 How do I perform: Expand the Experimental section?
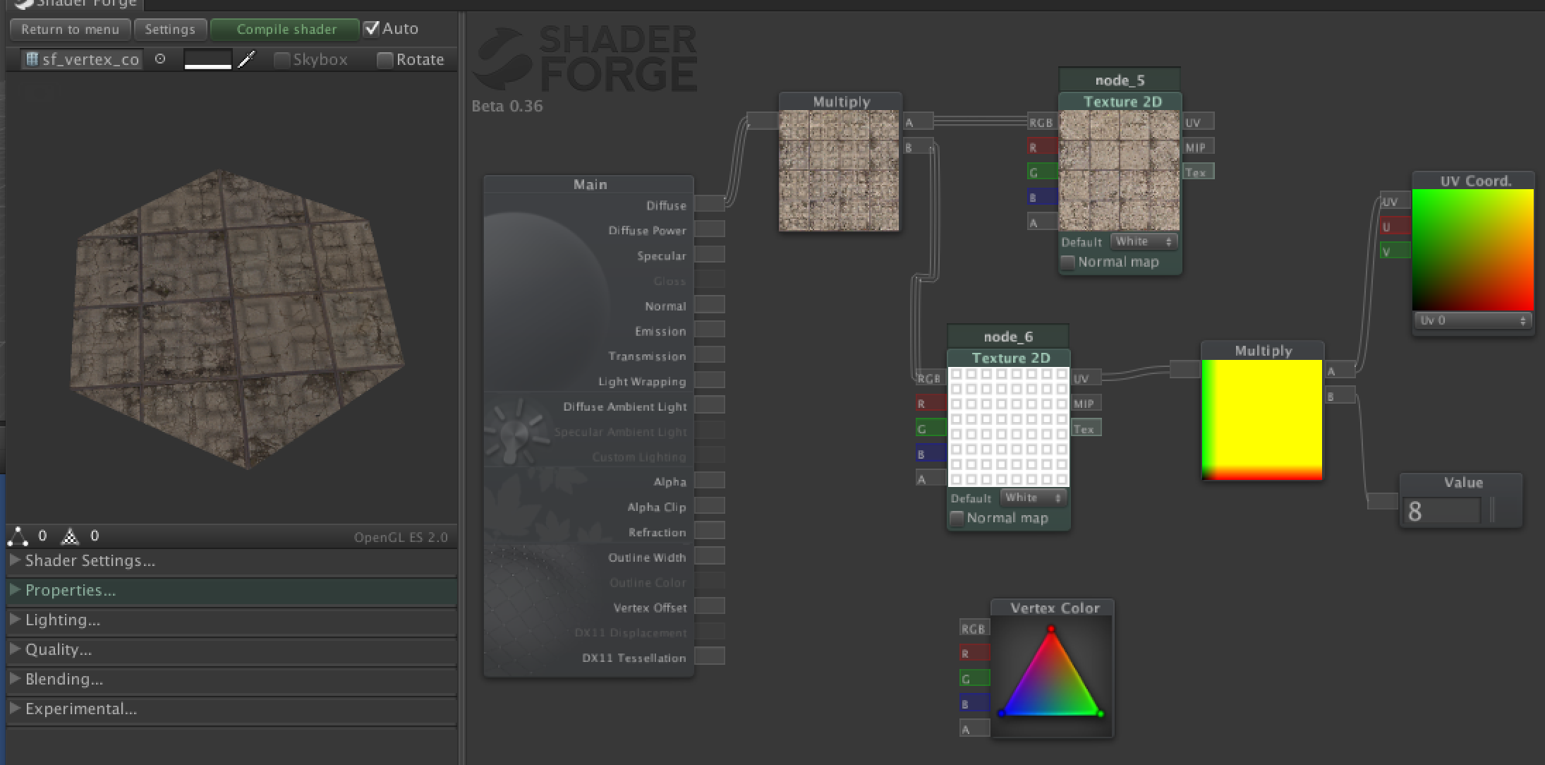[231, 709]
